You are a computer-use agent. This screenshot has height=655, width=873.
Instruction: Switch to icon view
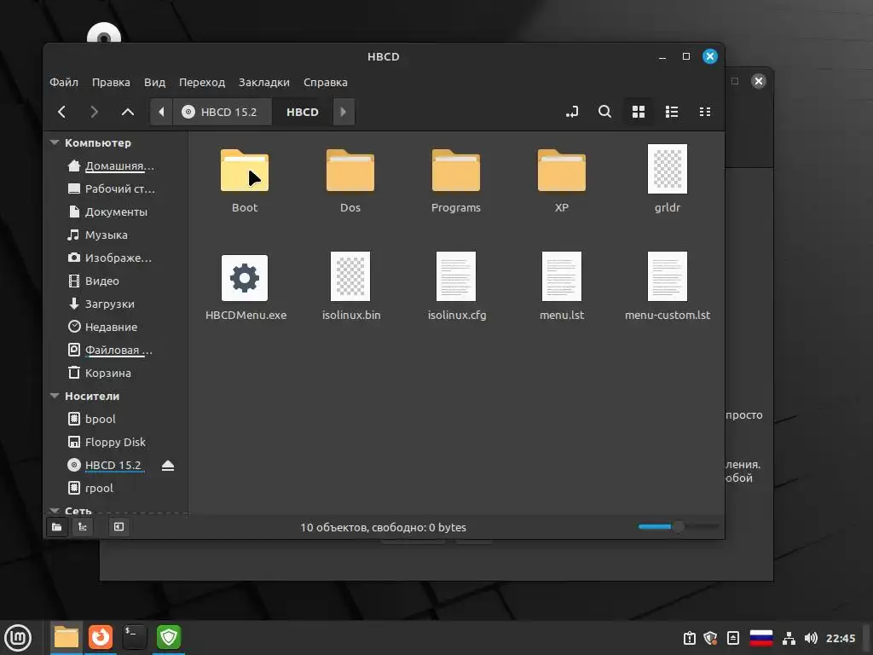point(639,112)
